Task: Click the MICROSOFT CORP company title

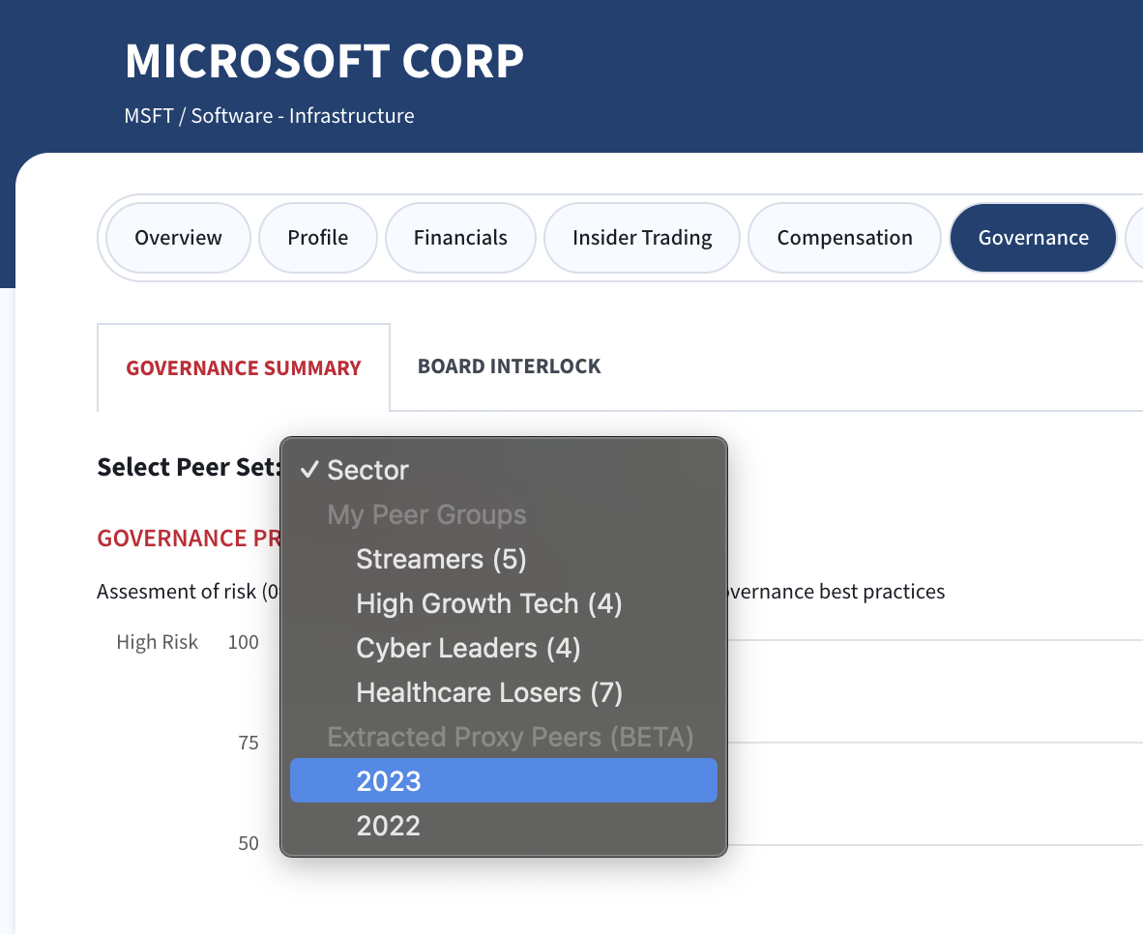Action: (324, 61)
